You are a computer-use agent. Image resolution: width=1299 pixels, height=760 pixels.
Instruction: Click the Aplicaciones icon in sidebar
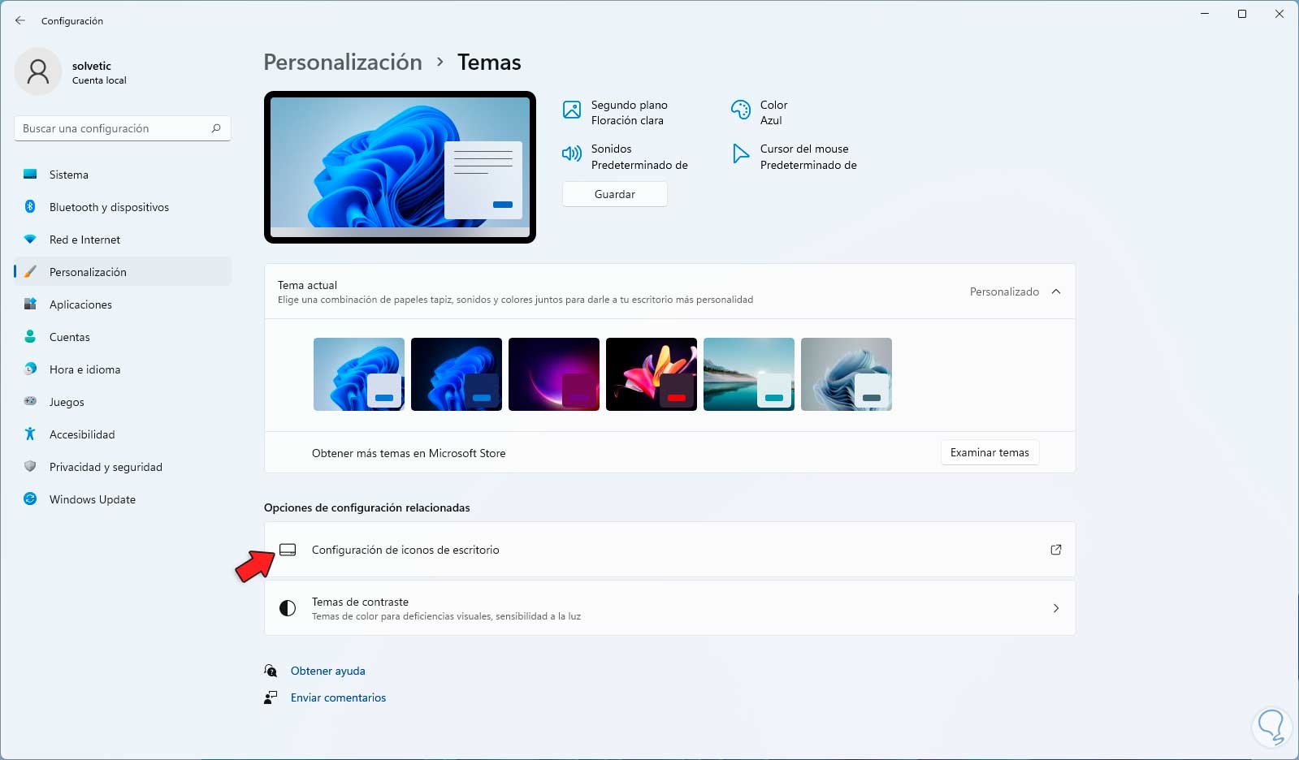click(30, 304)
